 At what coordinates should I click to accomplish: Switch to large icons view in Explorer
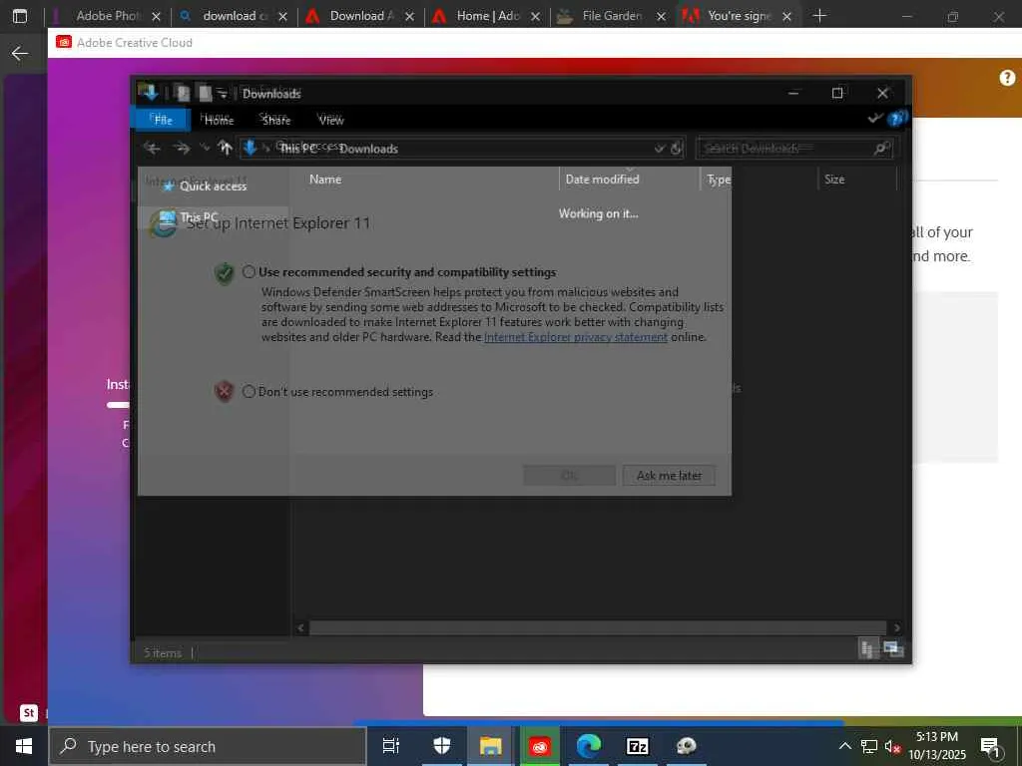[x=891, y=648]
